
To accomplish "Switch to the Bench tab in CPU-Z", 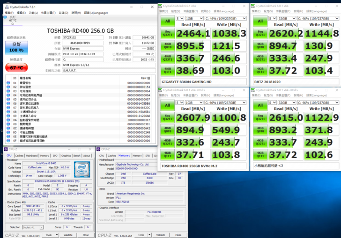I will [x=77, y=156].
